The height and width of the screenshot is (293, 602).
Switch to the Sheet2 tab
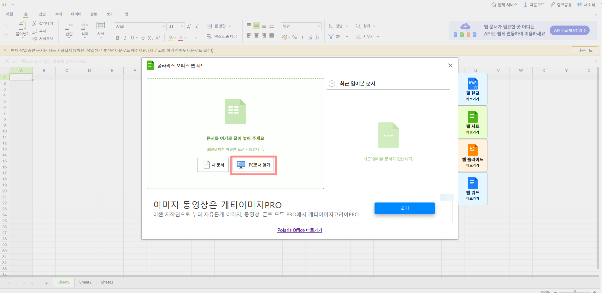pos(85,282)
